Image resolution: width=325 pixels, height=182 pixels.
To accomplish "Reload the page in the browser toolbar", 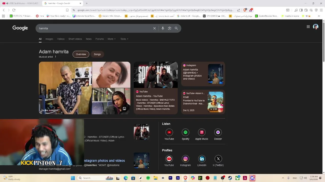I will coord(14,10).
